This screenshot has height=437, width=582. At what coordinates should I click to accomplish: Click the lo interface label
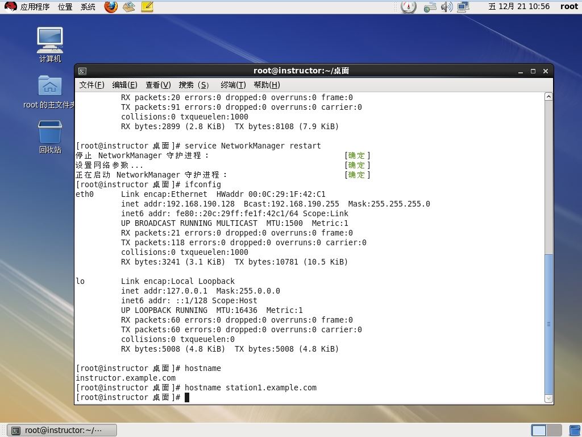[x=80, y=281]
